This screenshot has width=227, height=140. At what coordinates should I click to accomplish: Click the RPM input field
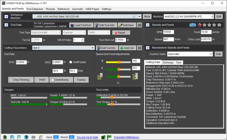[169, 32]
